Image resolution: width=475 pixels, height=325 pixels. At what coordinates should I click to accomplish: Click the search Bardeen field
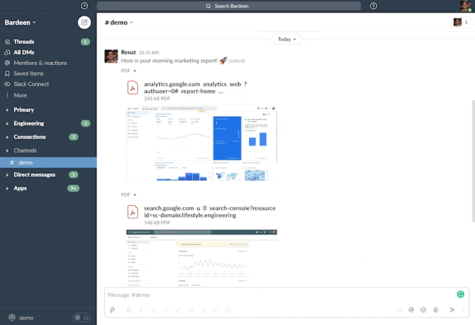coord(229,6)
